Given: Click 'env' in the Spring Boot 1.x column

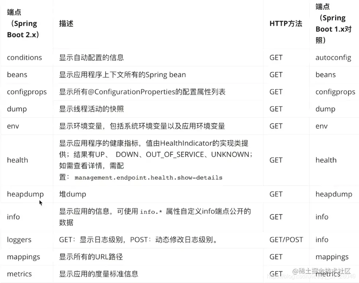Looking at the screenshot, I should [321, 126].
